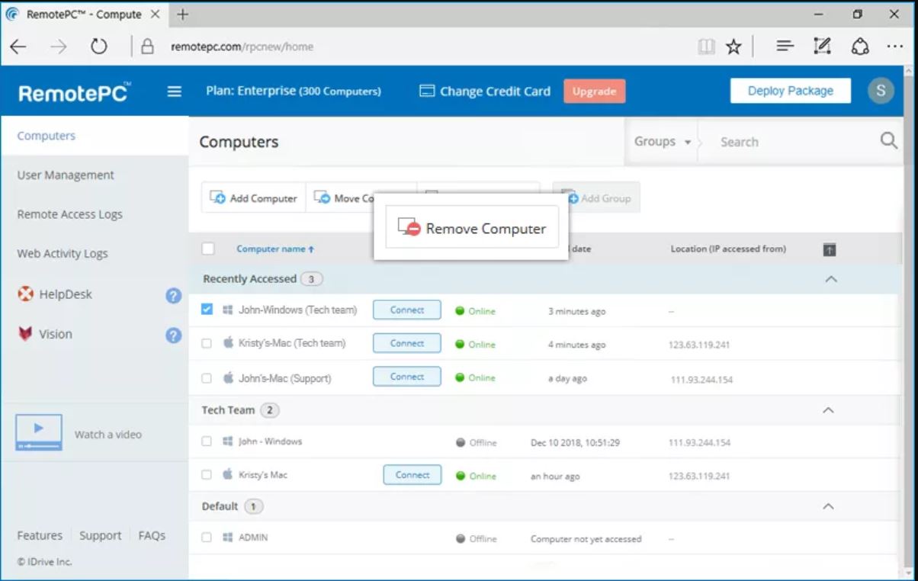Click the Windows icon of ADMIN row

[x=227, y=538]
